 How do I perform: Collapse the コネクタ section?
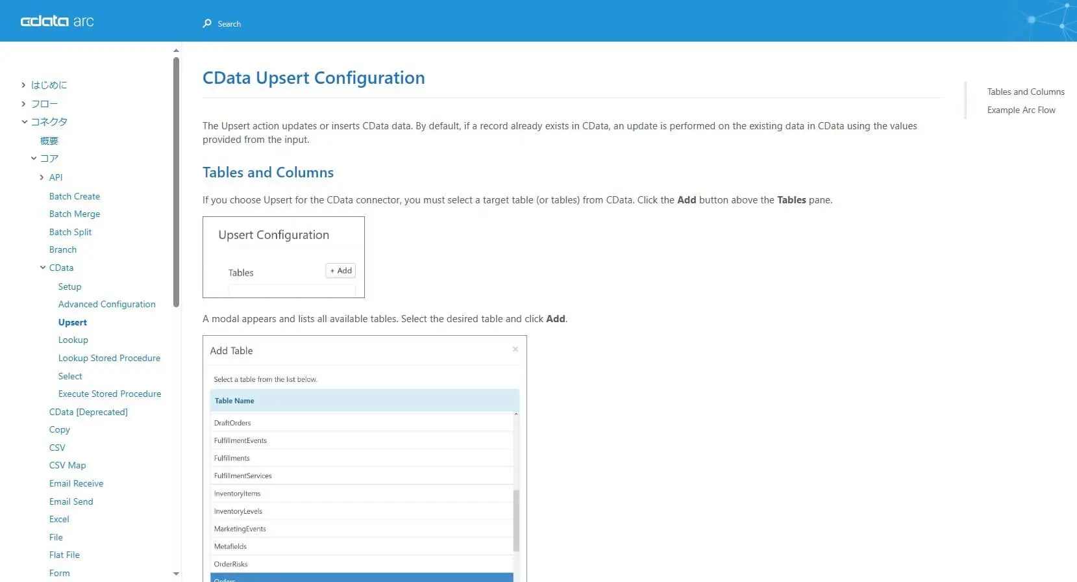(x=24, y=122)
